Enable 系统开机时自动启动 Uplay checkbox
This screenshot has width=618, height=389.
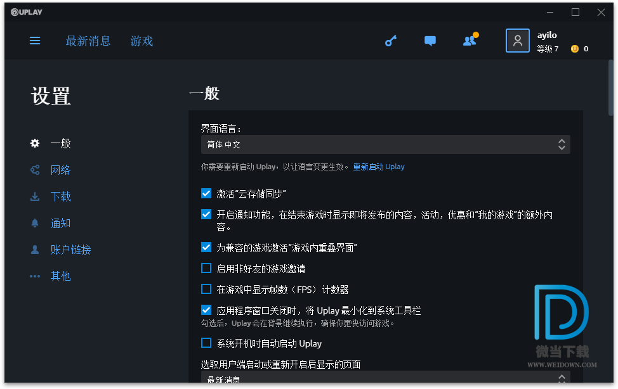206,343
